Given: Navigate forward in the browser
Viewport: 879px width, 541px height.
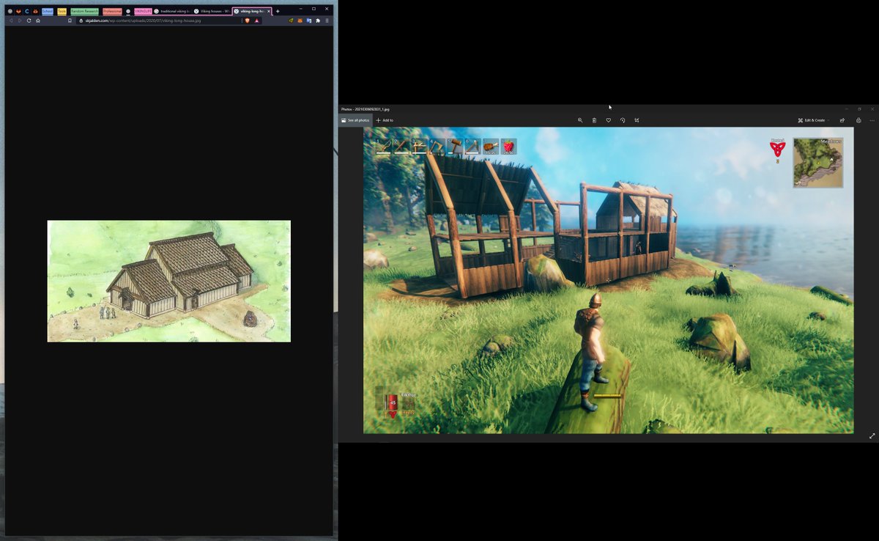Looking at the screenshot, I should [20, 21].
